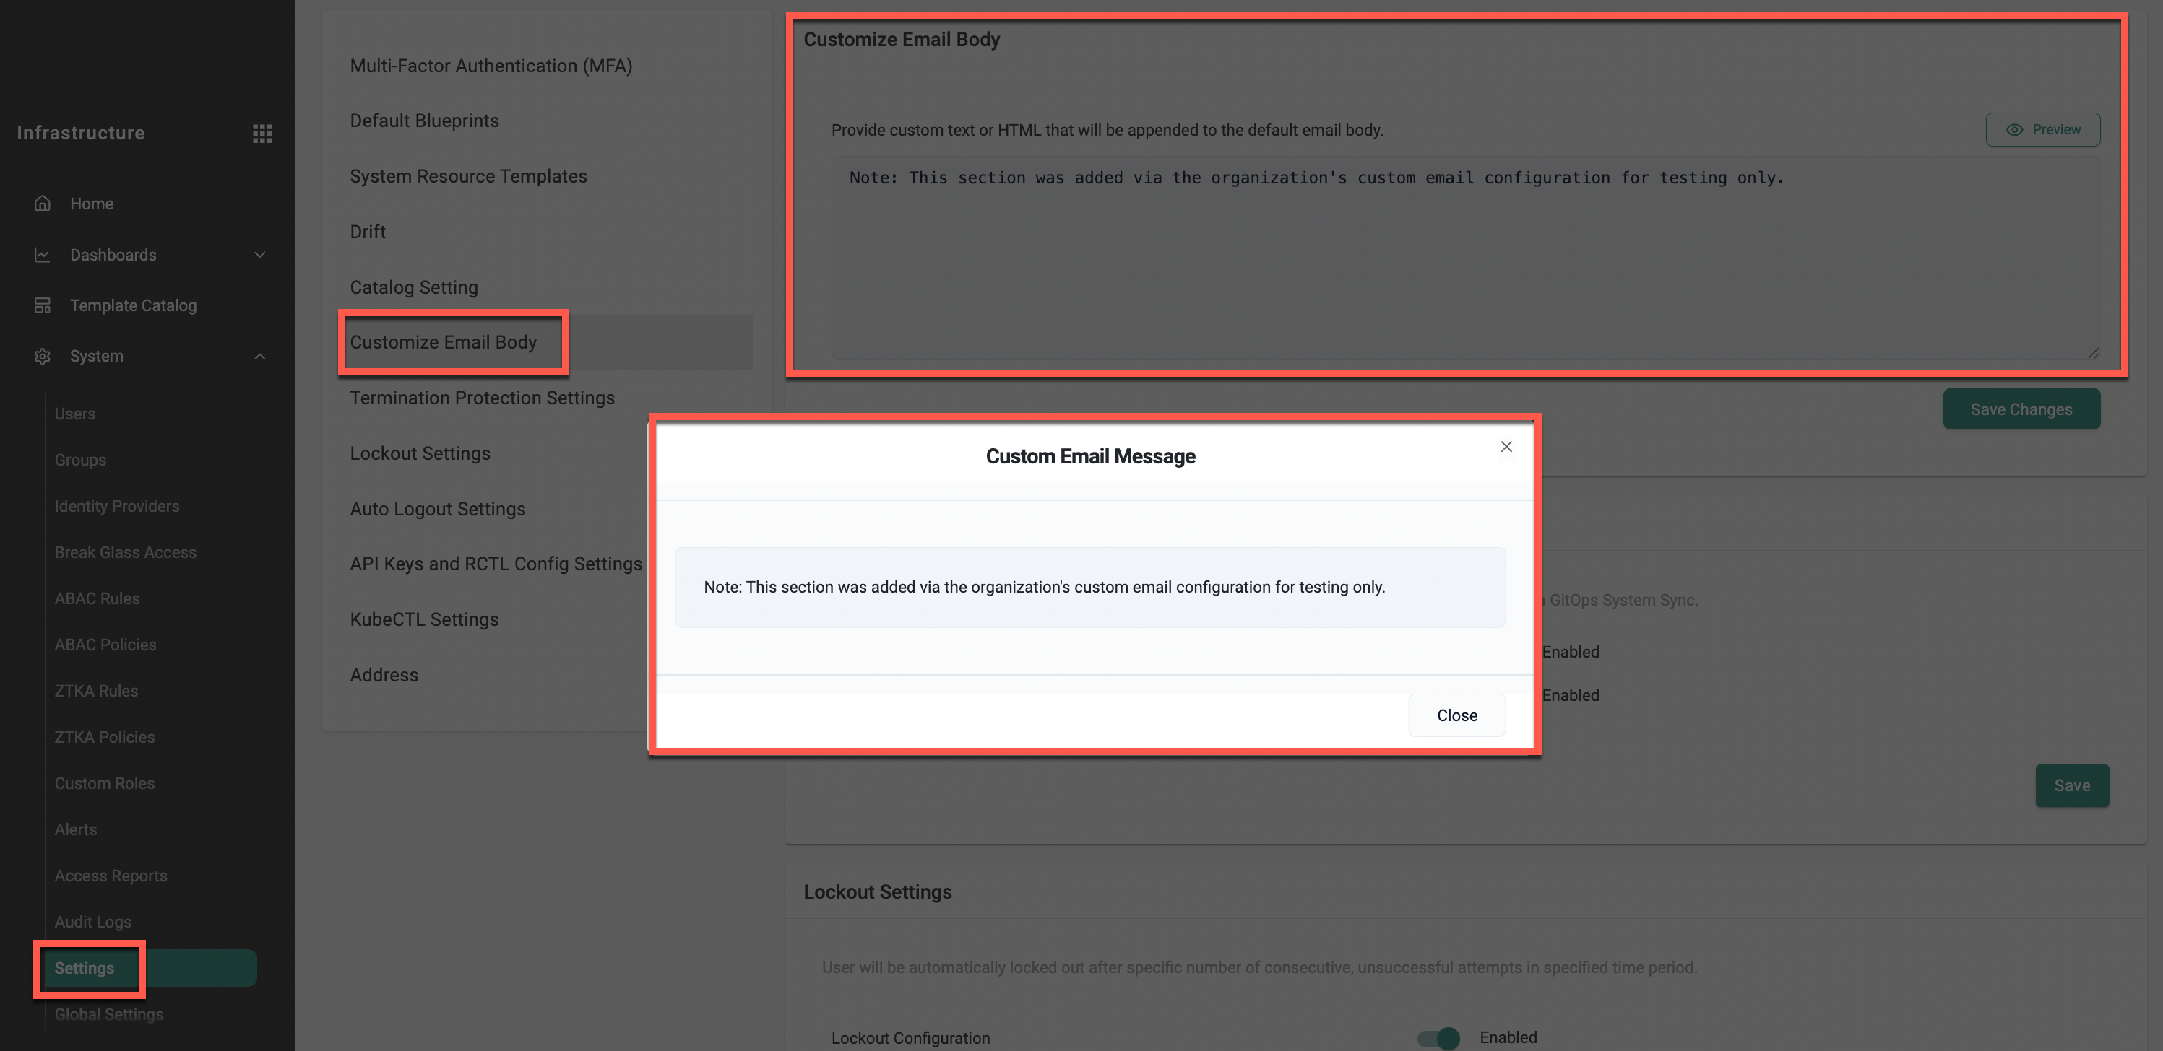Click the Home house icon

coord(43,203)
